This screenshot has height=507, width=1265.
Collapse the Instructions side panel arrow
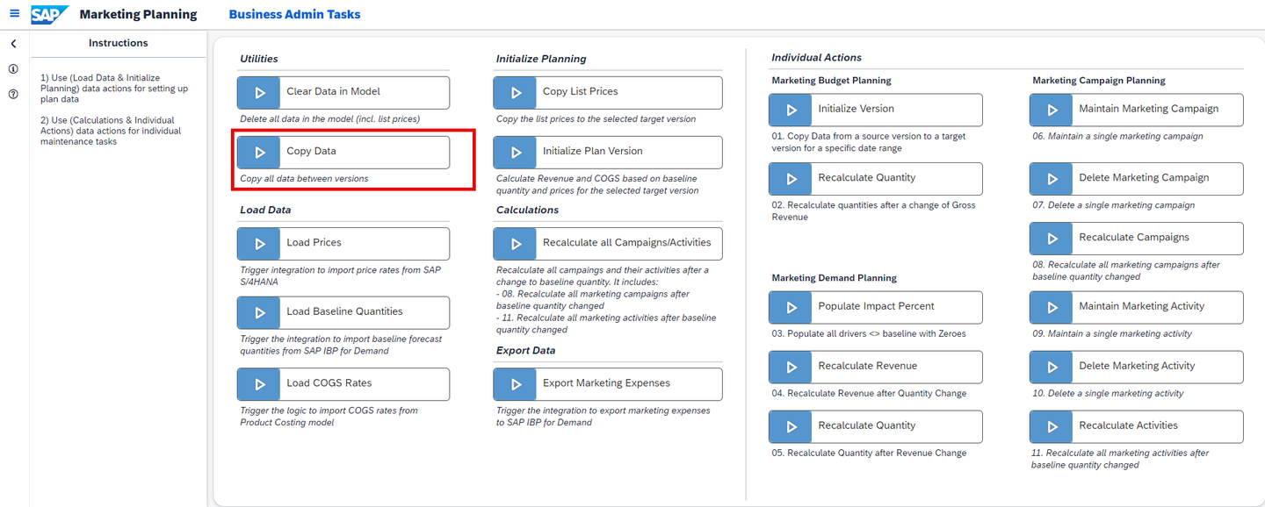click(13, 44)
